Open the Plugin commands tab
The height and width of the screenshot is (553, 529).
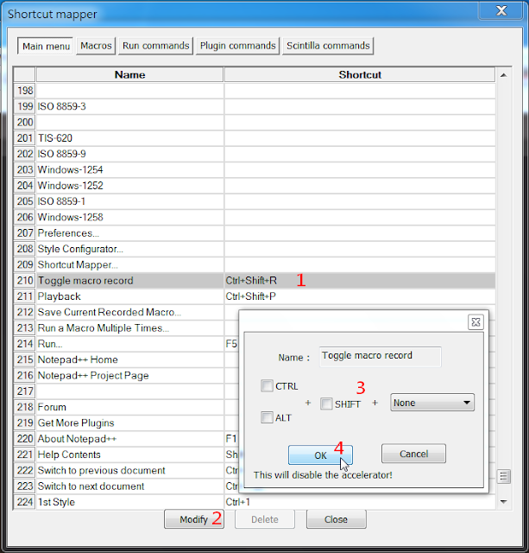(x=237, y=46)
